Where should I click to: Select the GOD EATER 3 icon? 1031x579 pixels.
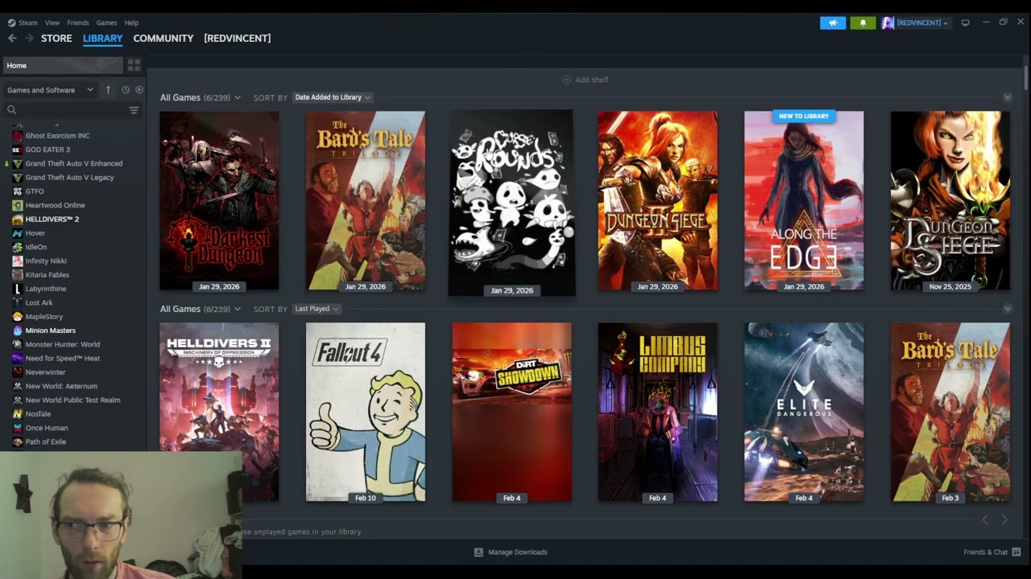pyautogui.click(x=18, y=150)
